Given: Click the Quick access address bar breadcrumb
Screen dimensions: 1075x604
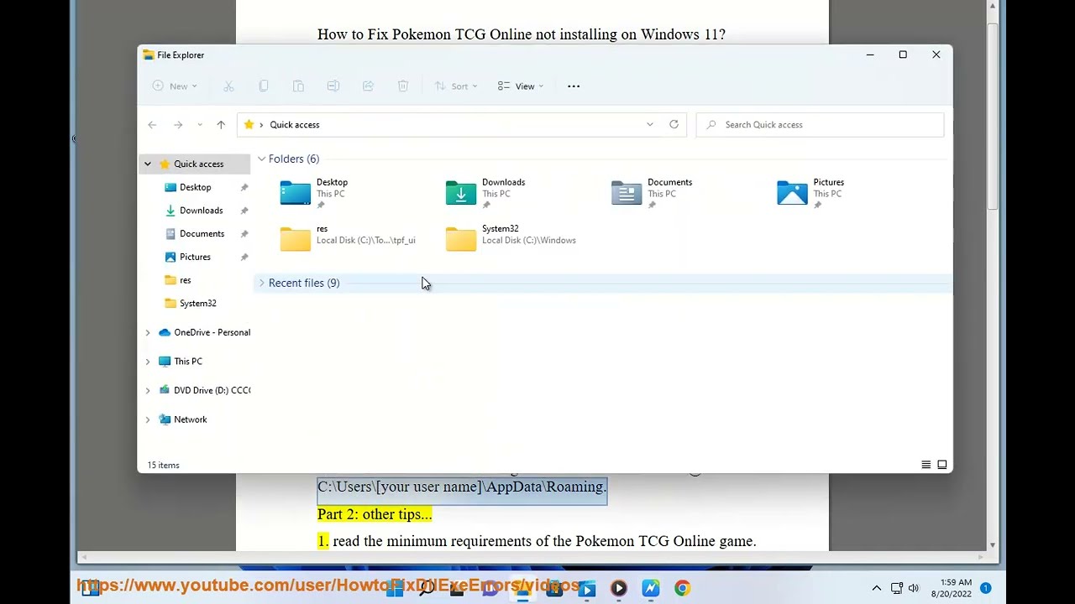Looking at the screenshot, I should click(x=295, y=125).
